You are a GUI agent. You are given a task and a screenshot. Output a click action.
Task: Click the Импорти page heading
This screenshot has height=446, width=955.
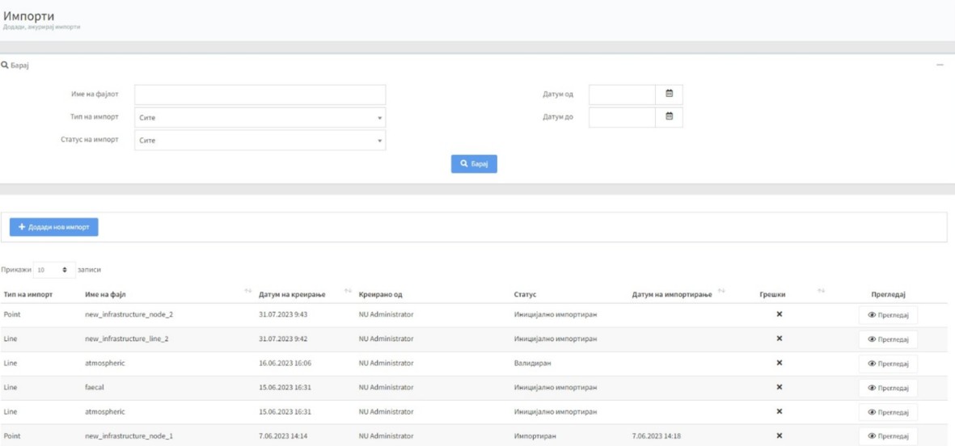(x=29, y=16)
